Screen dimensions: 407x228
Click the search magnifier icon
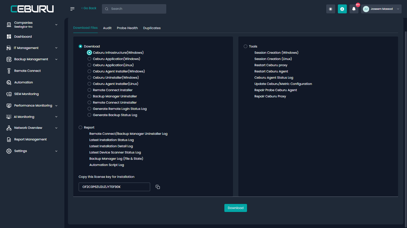pos(107,9)
